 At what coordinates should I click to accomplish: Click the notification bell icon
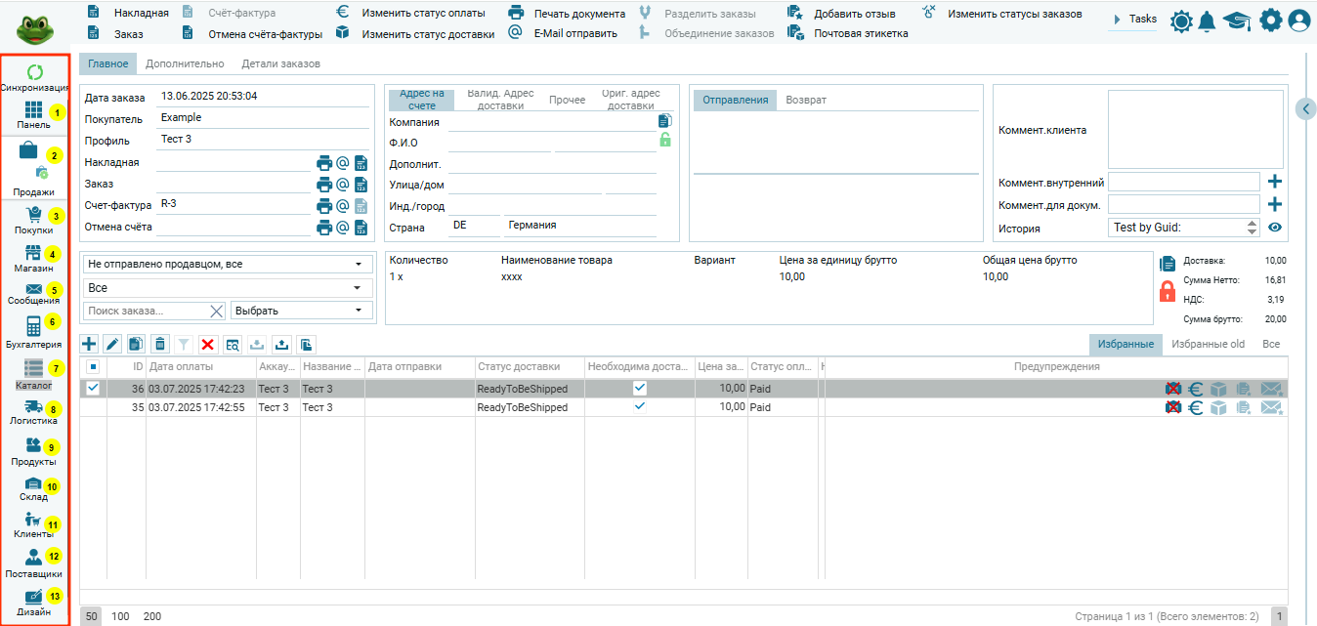tap(1208, 21)
